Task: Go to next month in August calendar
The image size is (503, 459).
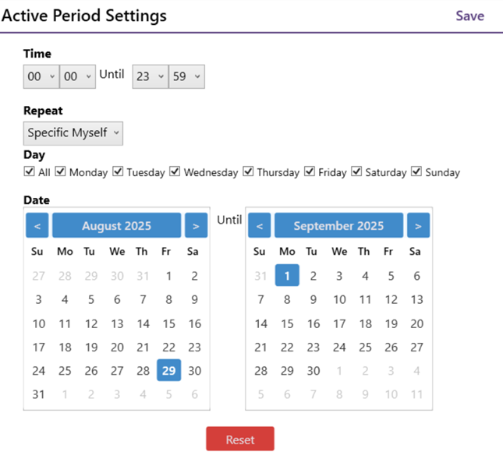Action: (196, 226)
